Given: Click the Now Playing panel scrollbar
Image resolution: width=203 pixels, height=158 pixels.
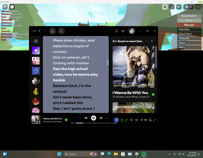Looking at the screenshot, I should [156, 57].
